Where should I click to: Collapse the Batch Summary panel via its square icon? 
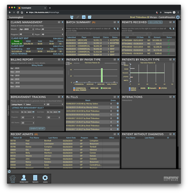tap(115, 22)
